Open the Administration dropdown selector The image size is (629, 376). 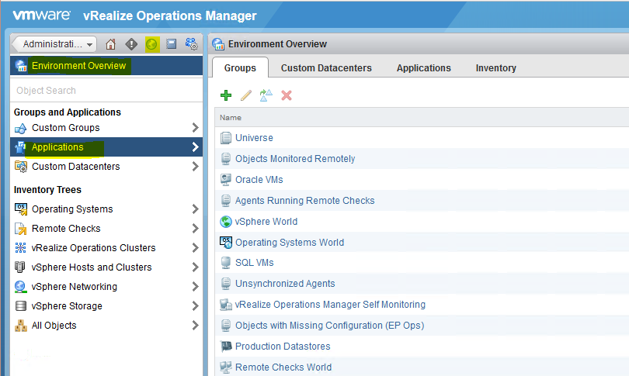click(x=55, y=44)
